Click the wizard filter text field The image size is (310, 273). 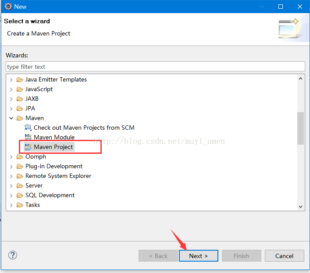pyautogui.click(x=155, y=67)
